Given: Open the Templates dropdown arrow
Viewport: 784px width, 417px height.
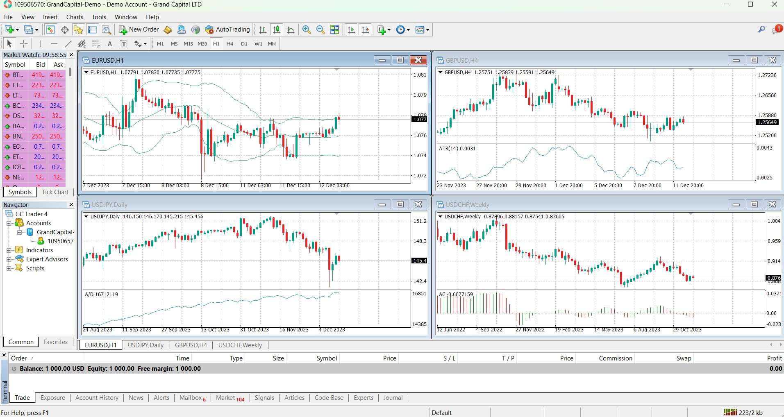Looking at the screenshot, I should (427, 30).
